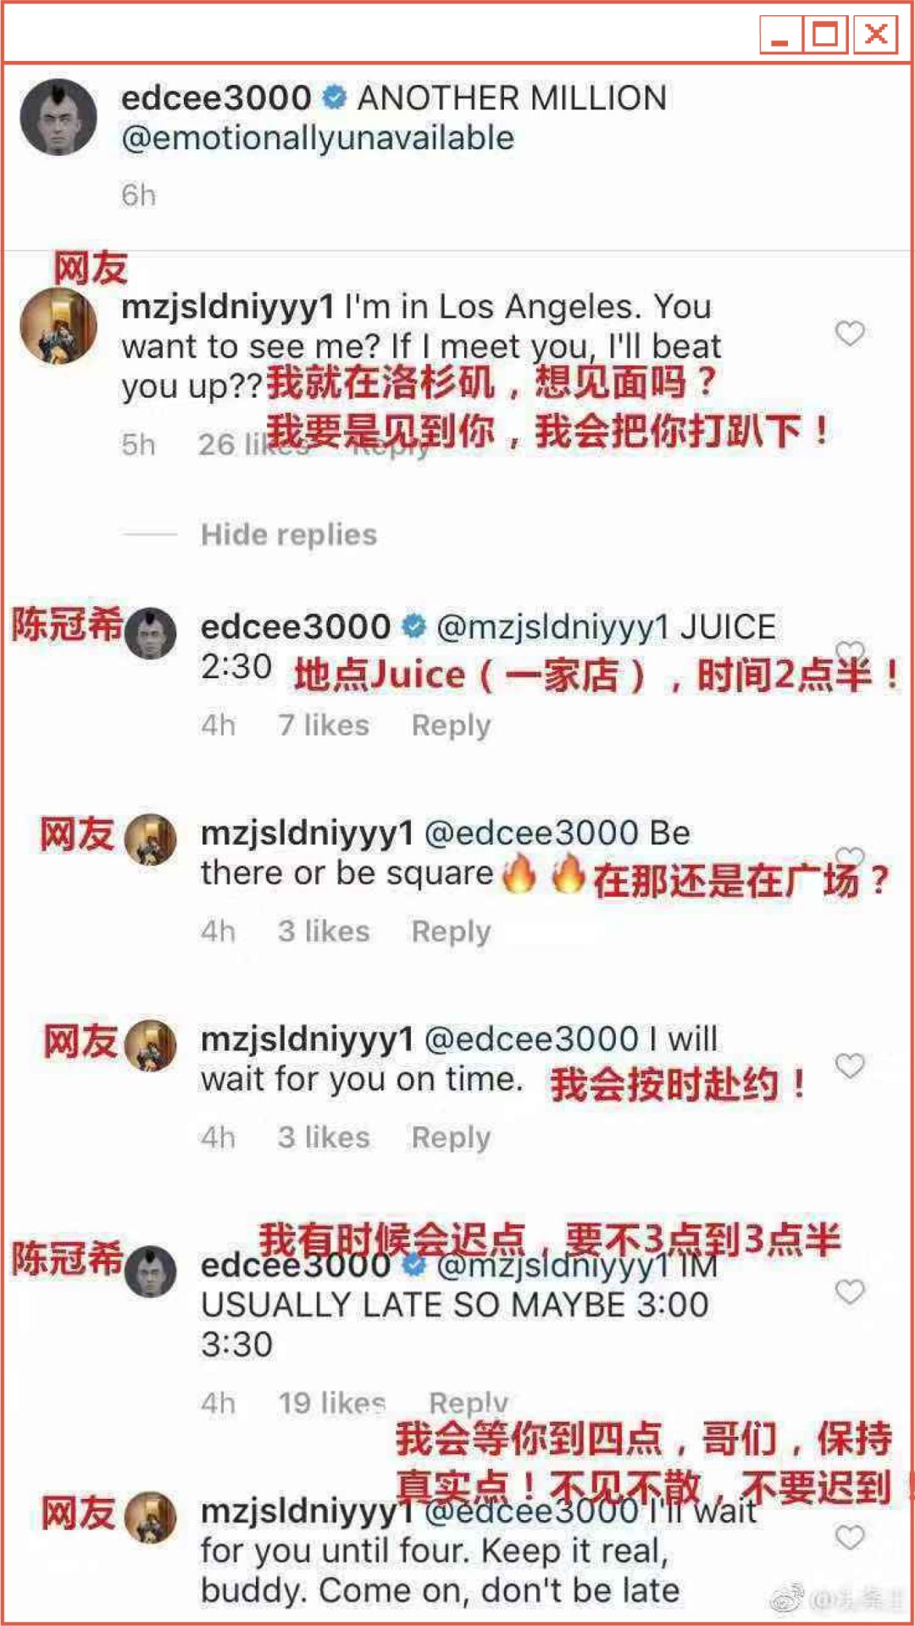Like the "I will wait for you" comment
The image size is (915, 1626).
(850, 1066)
